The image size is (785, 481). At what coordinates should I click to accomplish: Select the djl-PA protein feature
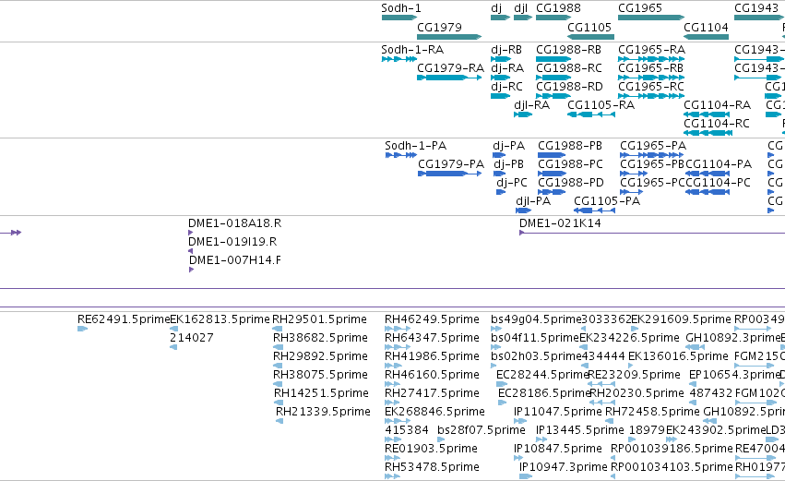click(523, 210)
